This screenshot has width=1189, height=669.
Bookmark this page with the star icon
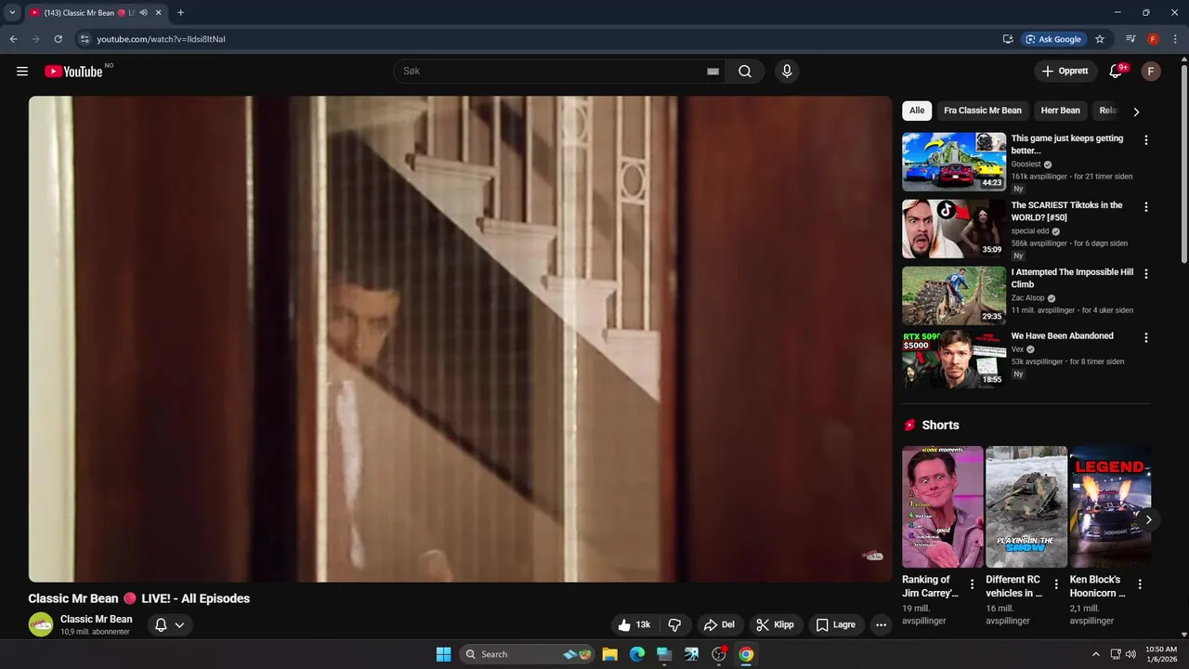1100,39
